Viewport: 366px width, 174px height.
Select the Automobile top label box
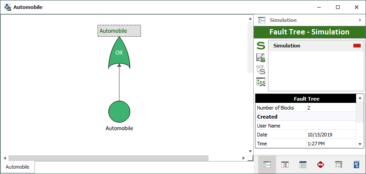pyautogui.click(x=119, y=31)
